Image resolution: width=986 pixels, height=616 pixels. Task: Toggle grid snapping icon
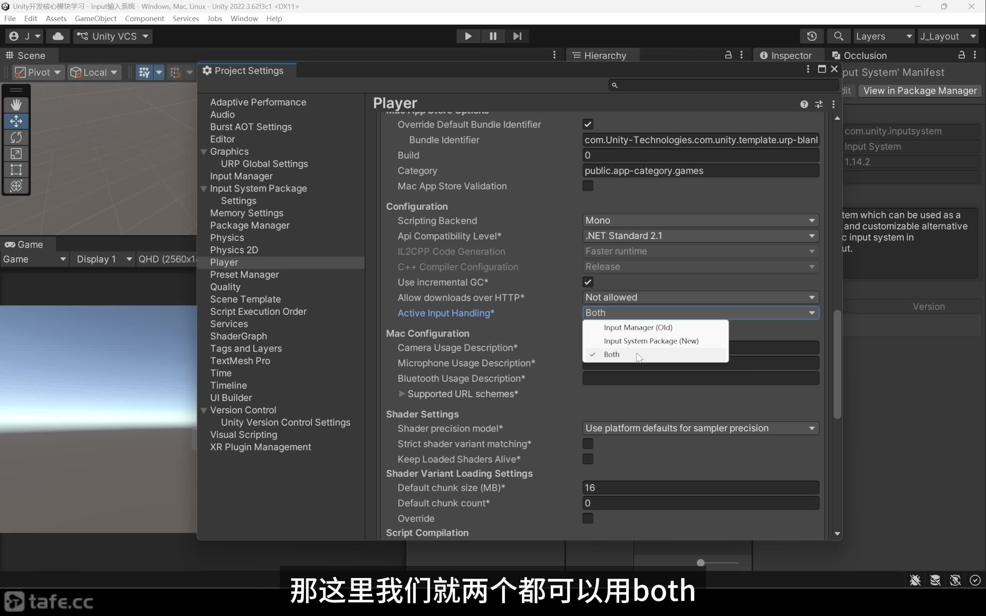(x=175, y=72)
